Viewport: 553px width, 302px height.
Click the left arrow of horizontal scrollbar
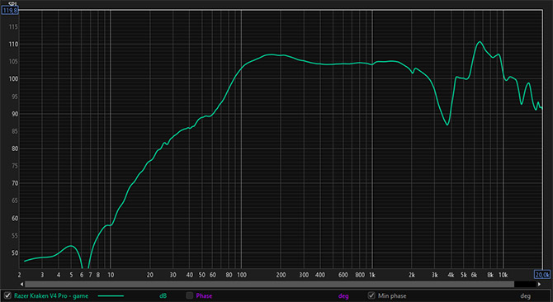pyautogui.click(x=21, y=284)
